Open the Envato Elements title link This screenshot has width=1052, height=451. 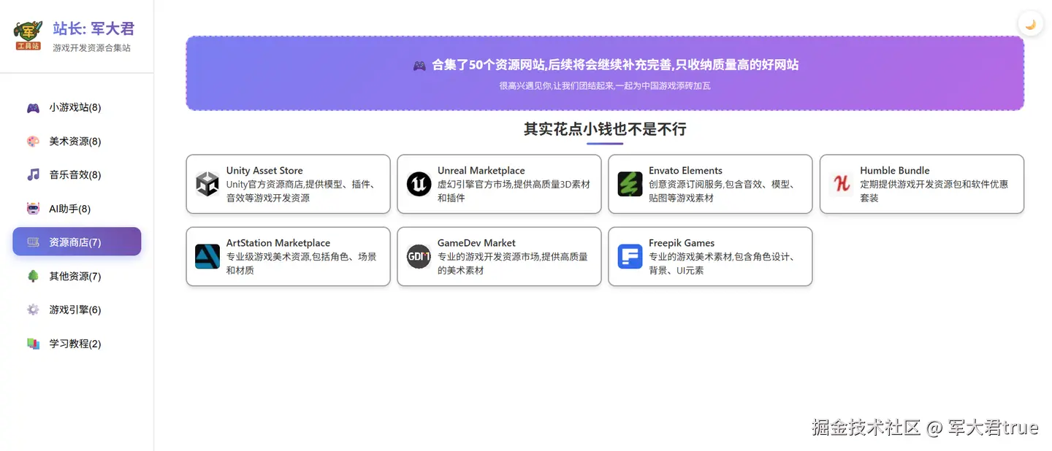(x=685, y=171)
